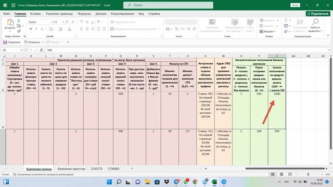
Task: Click the Save icon in quick access bar
Action: coord(5,42)
